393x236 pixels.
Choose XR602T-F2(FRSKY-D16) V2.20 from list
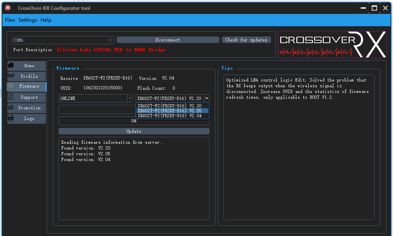[172, 106]
